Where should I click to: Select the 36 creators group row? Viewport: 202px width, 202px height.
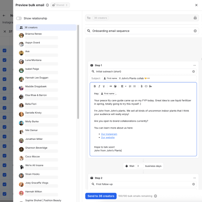[x=46, y=27]
